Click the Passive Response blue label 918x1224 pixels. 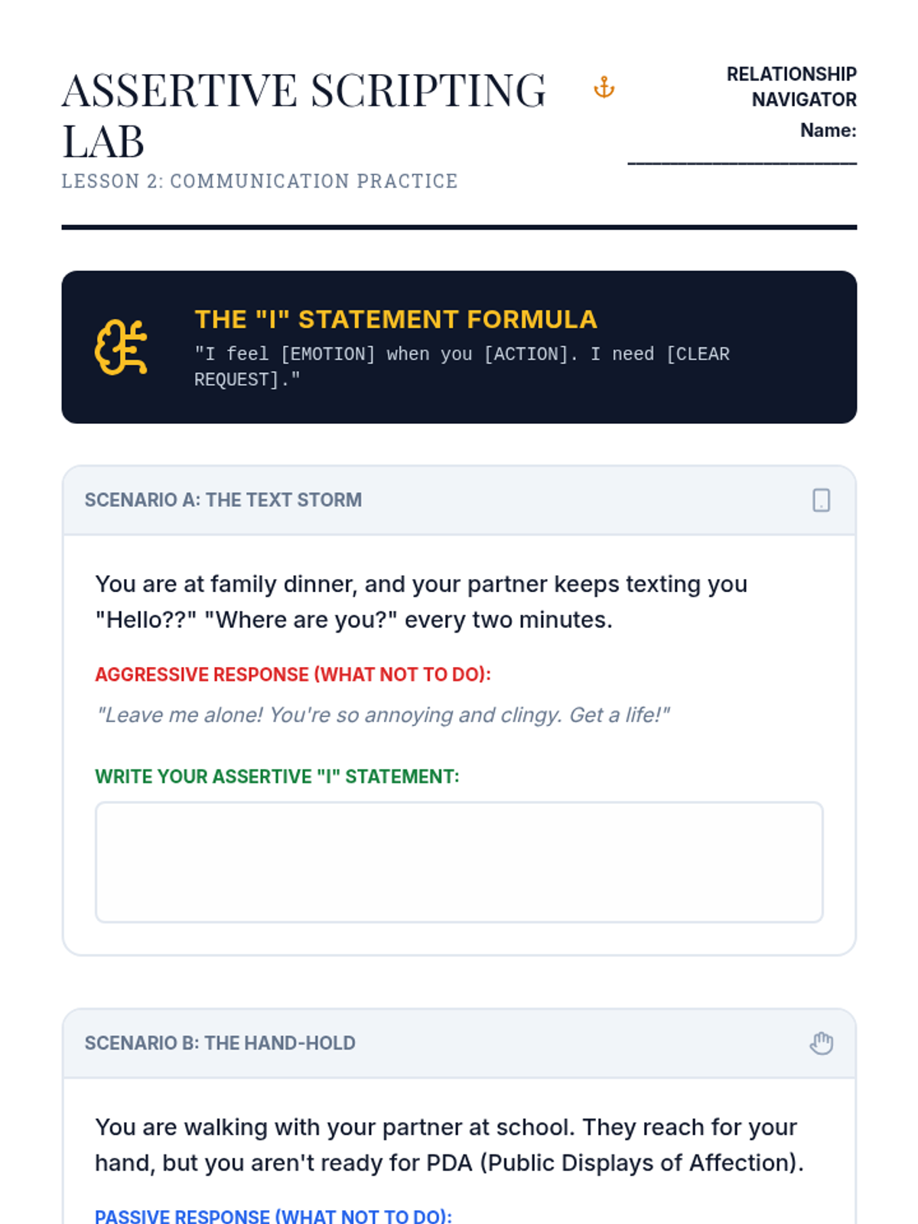coord(273,1216)
